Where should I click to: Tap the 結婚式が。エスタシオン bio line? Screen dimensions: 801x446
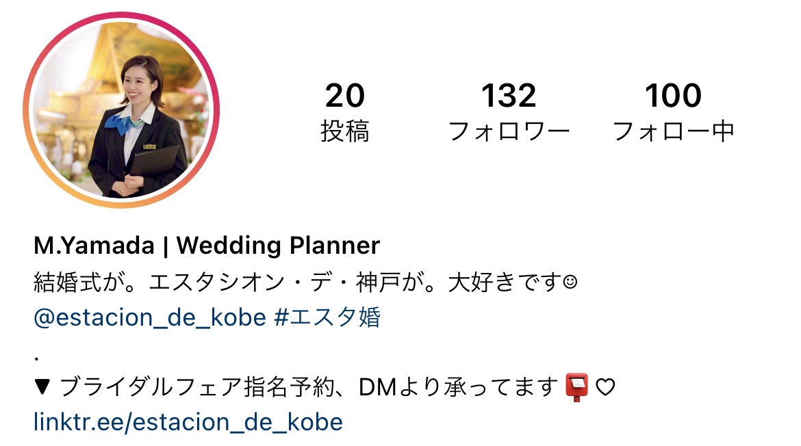pyautogui.click(x=305, y=283)
